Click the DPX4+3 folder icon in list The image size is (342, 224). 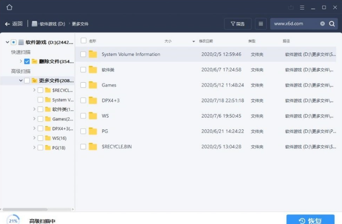[93, 100]
